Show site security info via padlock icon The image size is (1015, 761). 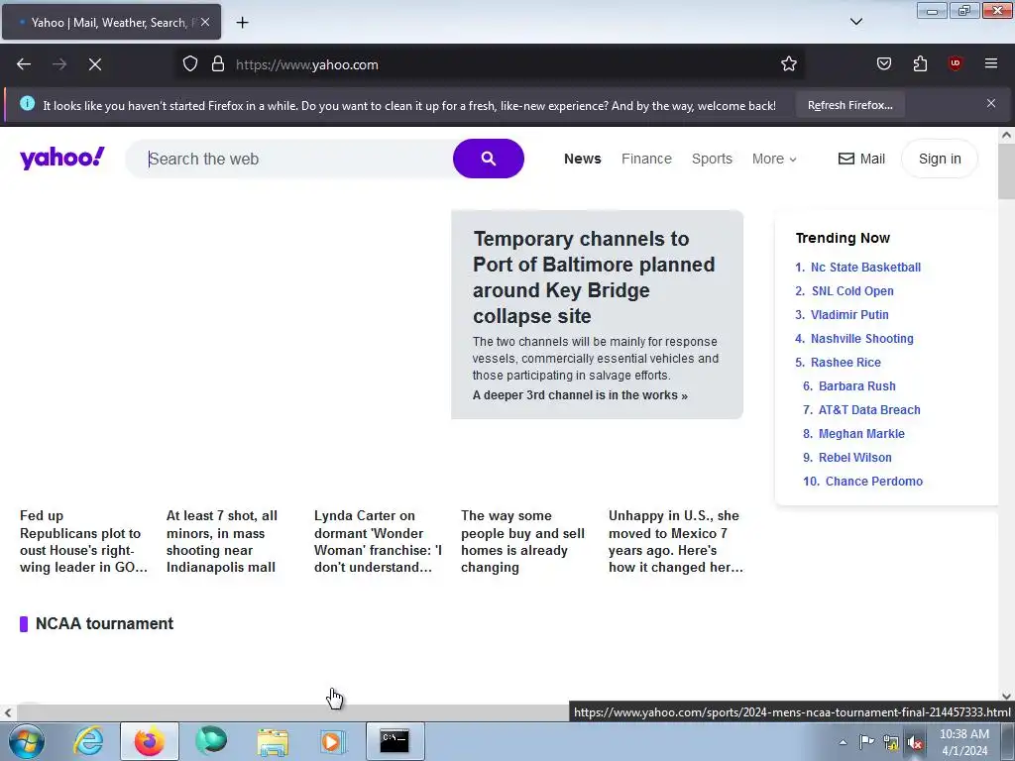(218, 64)
